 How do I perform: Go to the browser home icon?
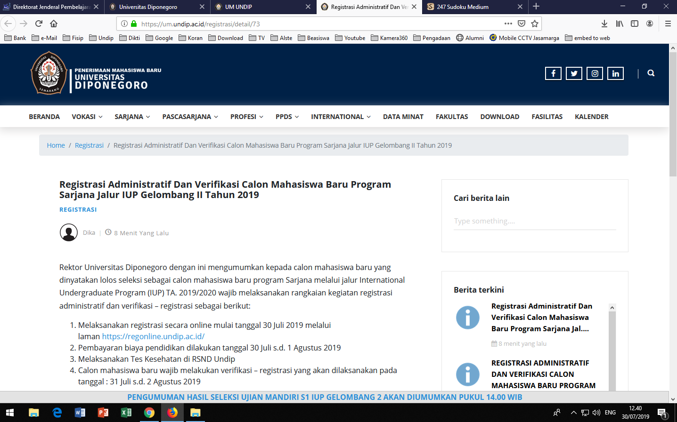pos(54,24)
